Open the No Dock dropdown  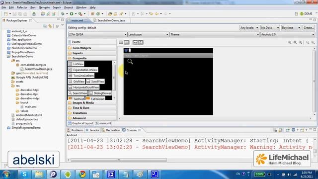click(270, 28)
